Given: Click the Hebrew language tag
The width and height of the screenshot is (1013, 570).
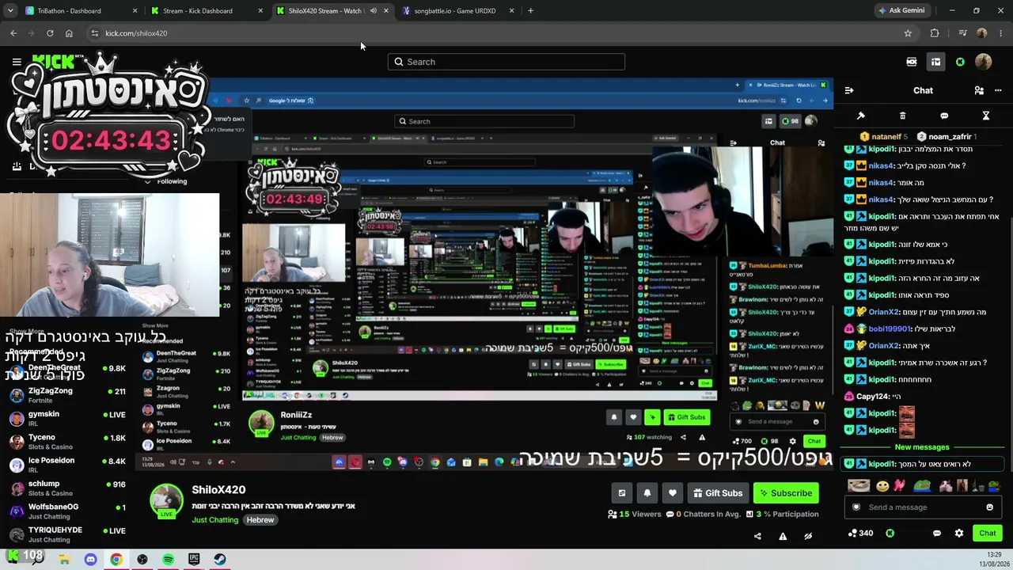Looking at the screenshot, I should pyautogui.click(x=260, y=520).
